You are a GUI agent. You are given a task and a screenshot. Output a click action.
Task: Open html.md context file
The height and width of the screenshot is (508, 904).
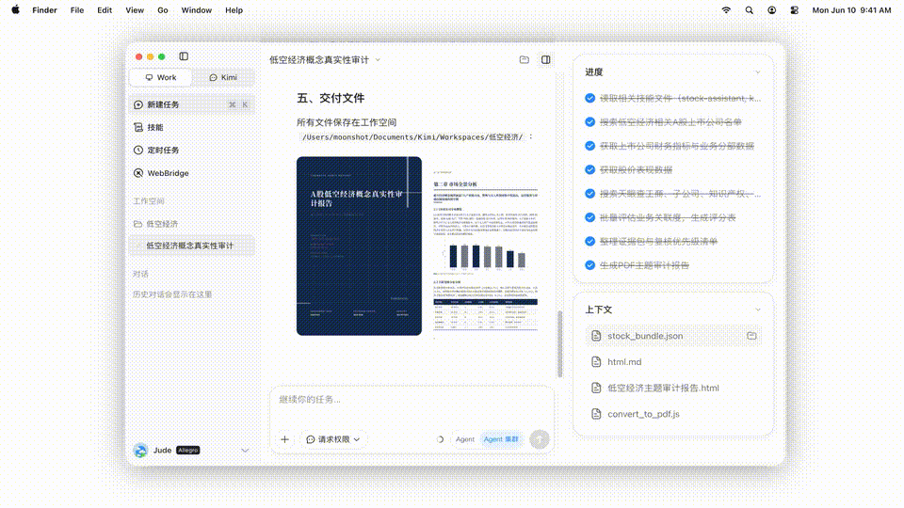673,362
